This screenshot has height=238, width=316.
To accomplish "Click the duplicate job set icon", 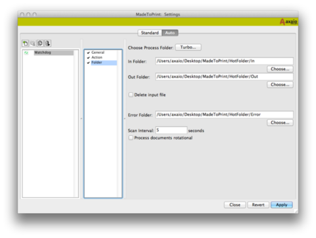I will pos(40,43).
